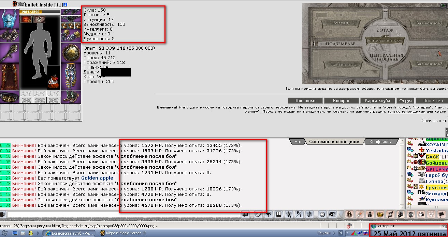Viewport: 448px width, 237px height.
Task: Open the Конфликты tab
Action: coord(380,141)
